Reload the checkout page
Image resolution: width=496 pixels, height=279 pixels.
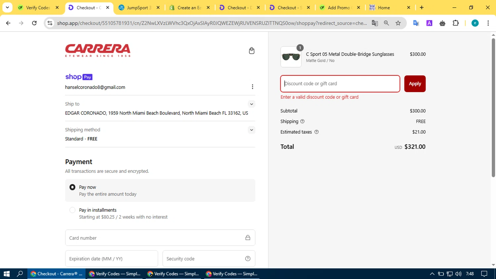click(34, 23)
